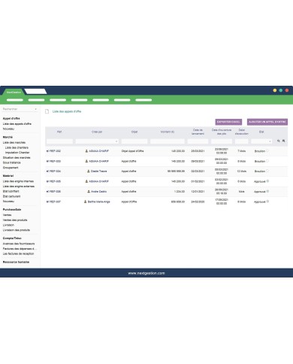Click the Etat column header

point(261,132)
